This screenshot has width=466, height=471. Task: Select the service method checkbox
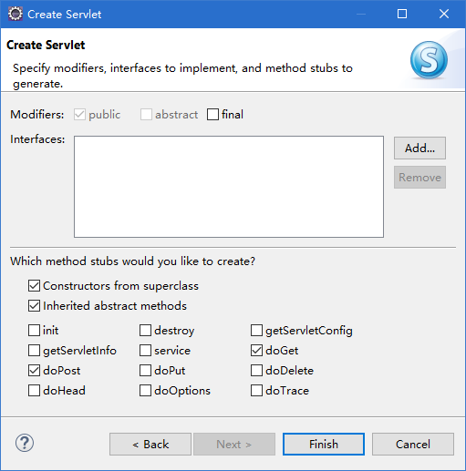click(145, 351)
